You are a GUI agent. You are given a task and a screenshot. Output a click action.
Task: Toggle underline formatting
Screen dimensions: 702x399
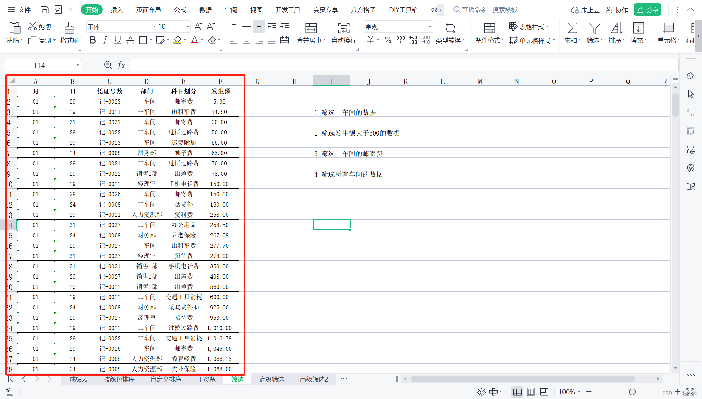coord(117,40)
